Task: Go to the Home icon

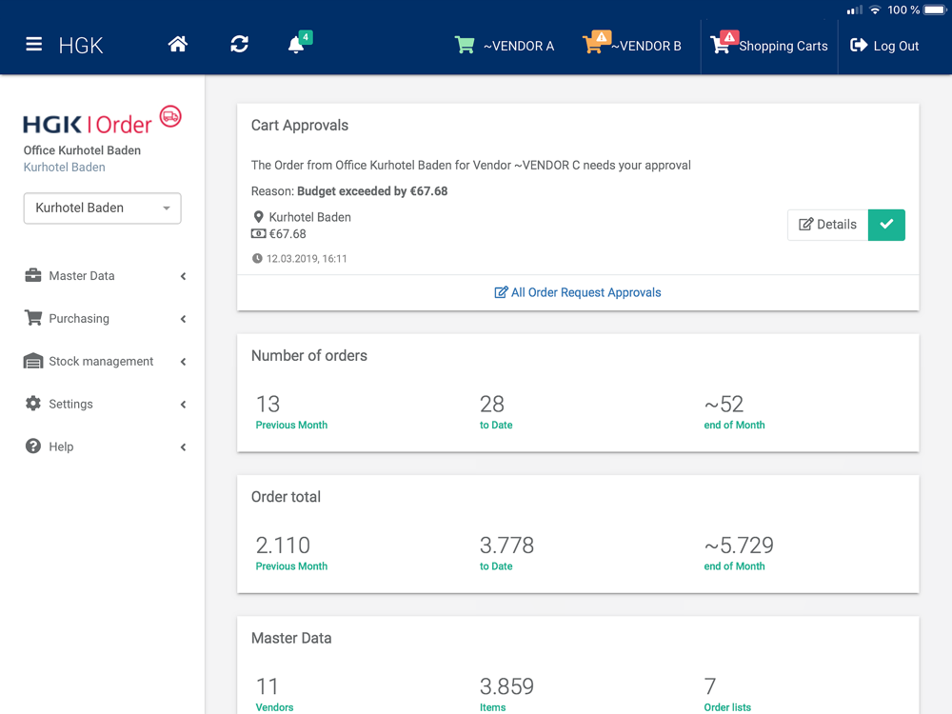Action: click(178, 45)
